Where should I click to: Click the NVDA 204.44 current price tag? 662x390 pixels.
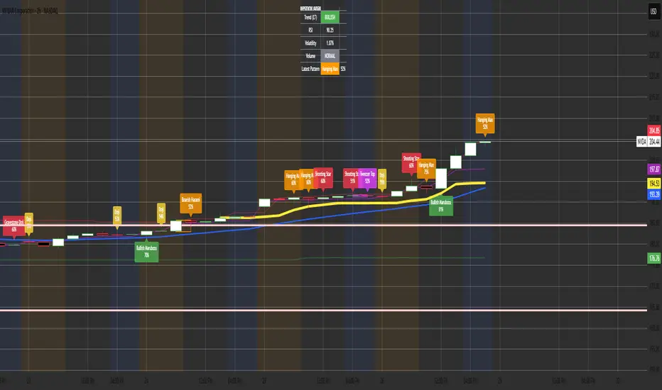(649, 141)
